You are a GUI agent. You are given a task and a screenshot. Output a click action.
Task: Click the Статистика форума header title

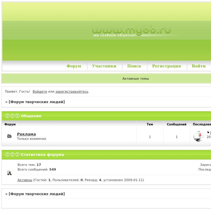click(x=42, y=155)
